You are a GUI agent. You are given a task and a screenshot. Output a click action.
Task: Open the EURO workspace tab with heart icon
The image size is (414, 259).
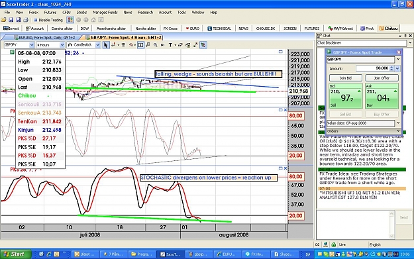193,28
